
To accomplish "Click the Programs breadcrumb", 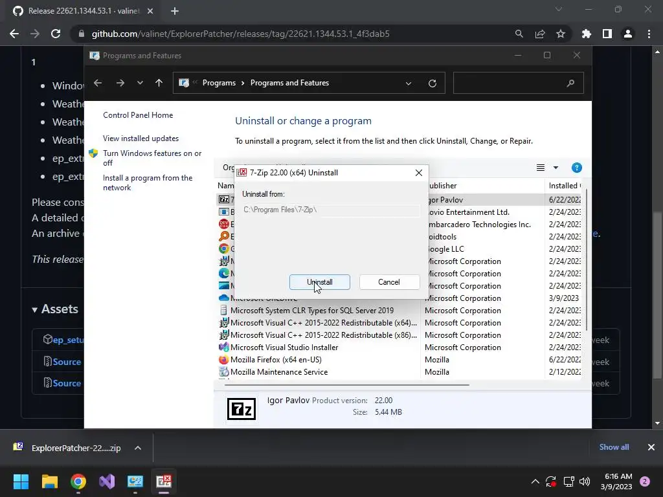I will (219, 83).
